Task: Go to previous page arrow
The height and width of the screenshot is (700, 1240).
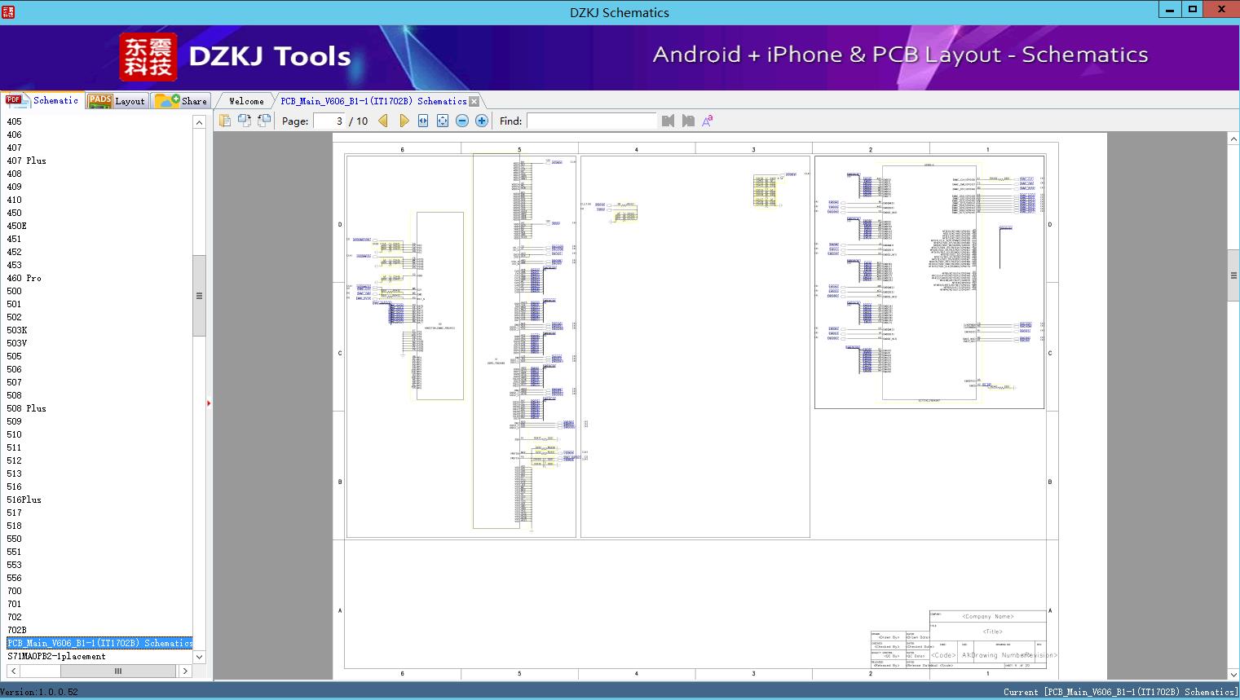Action: [383, 121]
